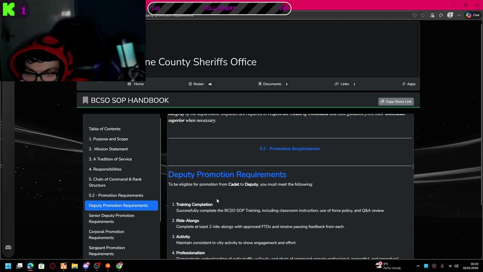Open 4. Responsibilities section
Image resolution: width=483 pixels, height=272 pixels.
105,169
